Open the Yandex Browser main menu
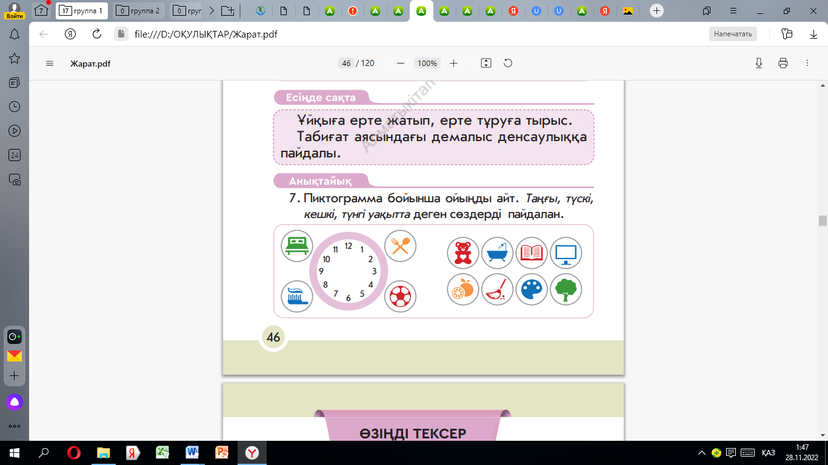Screen dimensions: 828x465 [735, 10]
